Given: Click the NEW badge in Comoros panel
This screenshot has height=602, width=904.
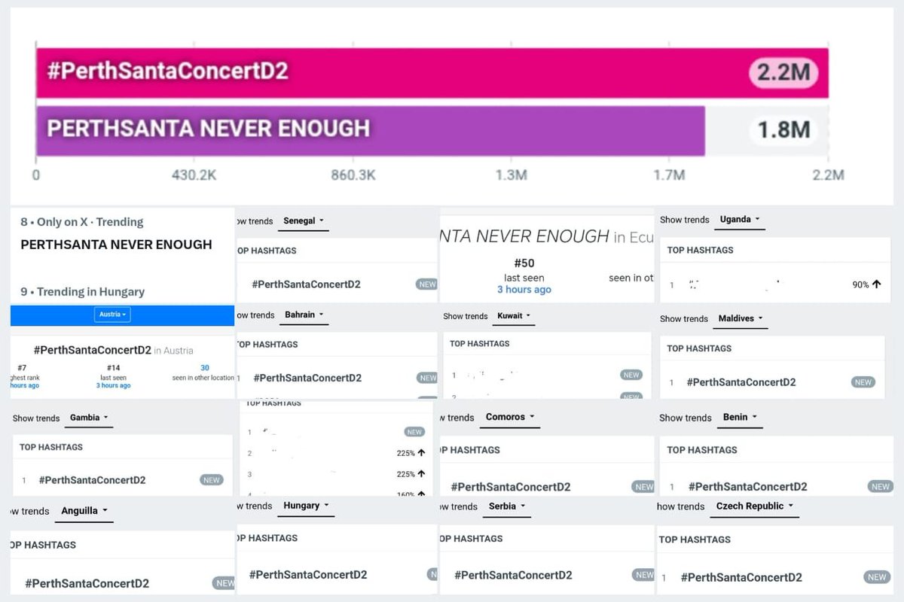Looking at the screenshot, I should click(x=643, y=487).
